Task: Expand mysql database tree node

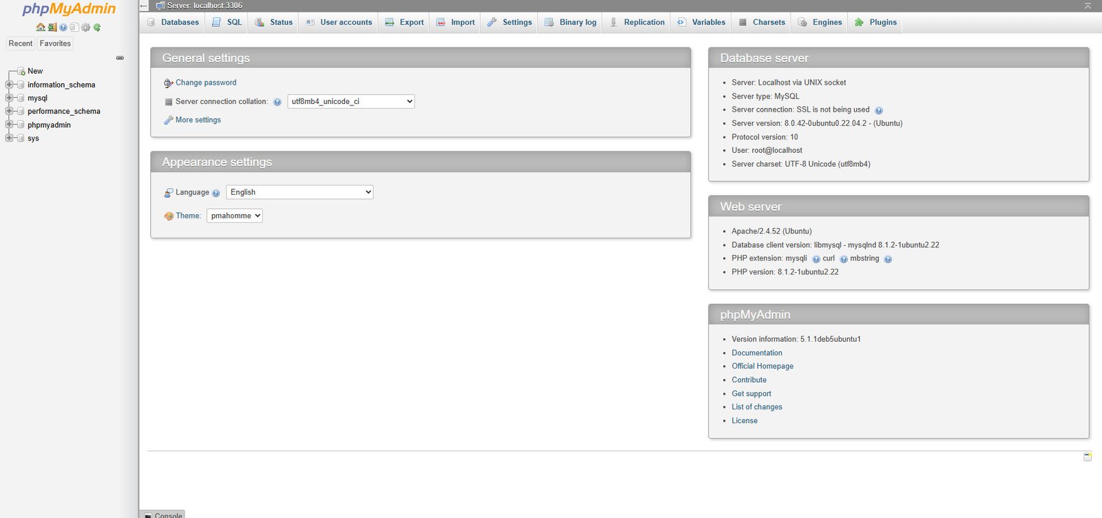Action: coord(9,98)
